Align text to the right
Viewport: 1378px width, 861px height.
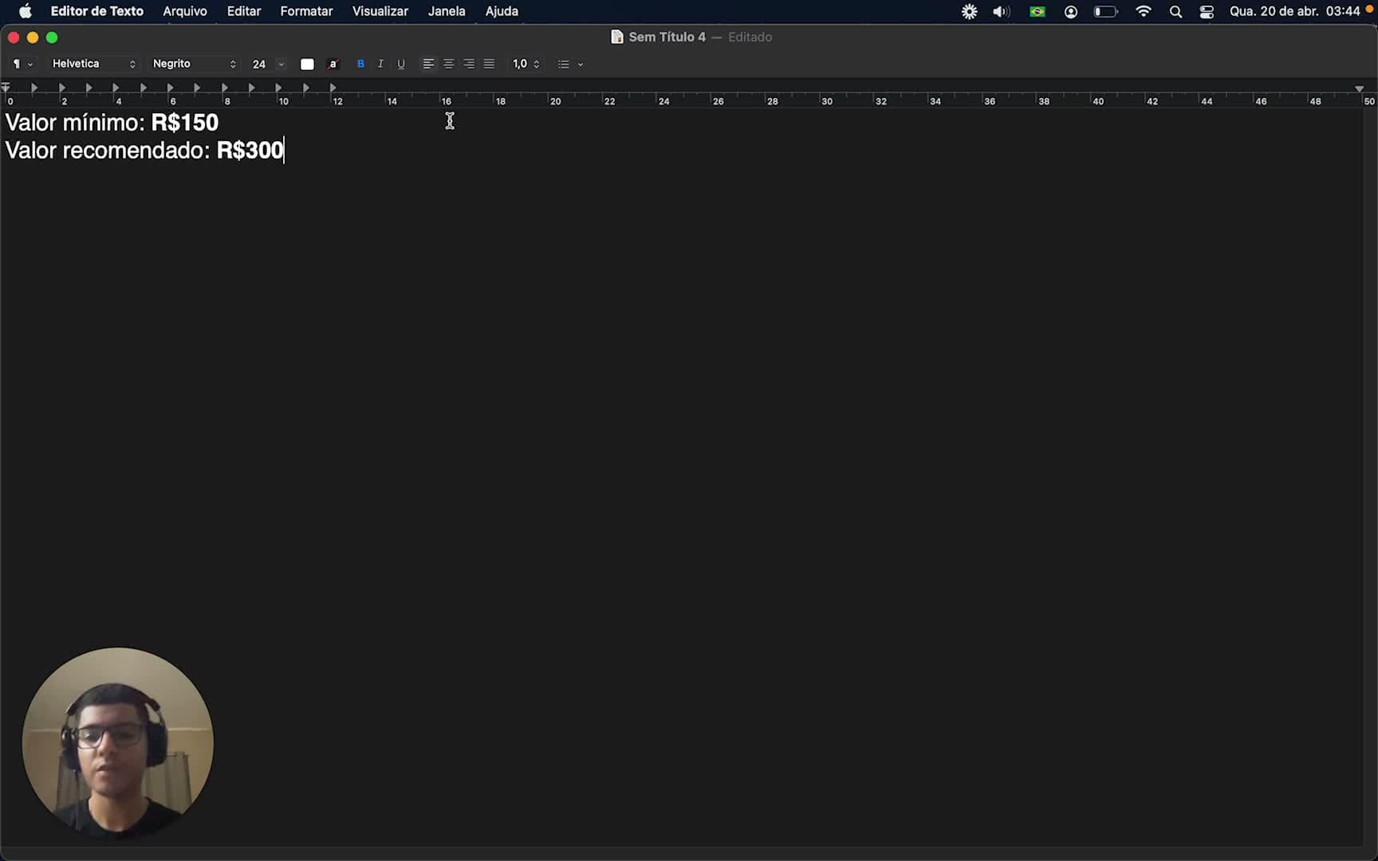pyautogui.click(x=469, y=64)
